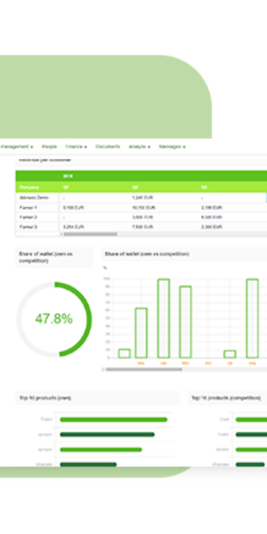Viewport: 267px width, 534px height.
Task: Select the Advisors Demo table row
Action: point(141,197)
